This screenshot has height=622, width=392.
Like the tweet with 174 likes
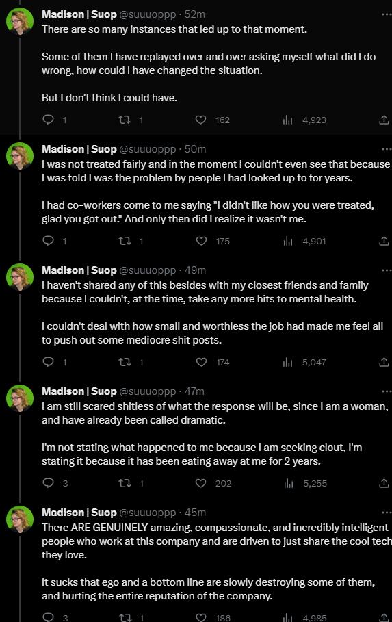click(202, 362)
